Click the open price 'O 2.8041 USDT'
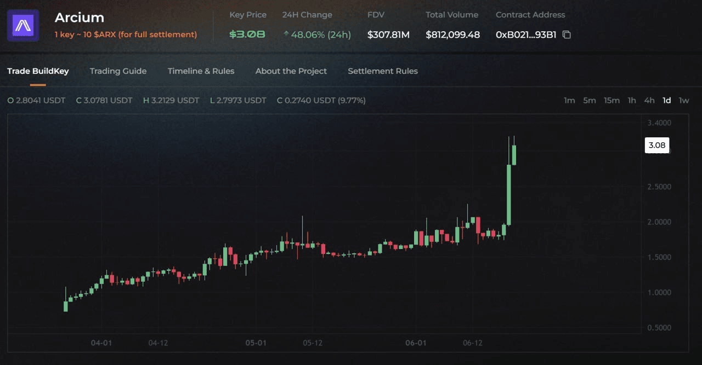The width and height of the screenshot is (702, 365). click(36, 100)
